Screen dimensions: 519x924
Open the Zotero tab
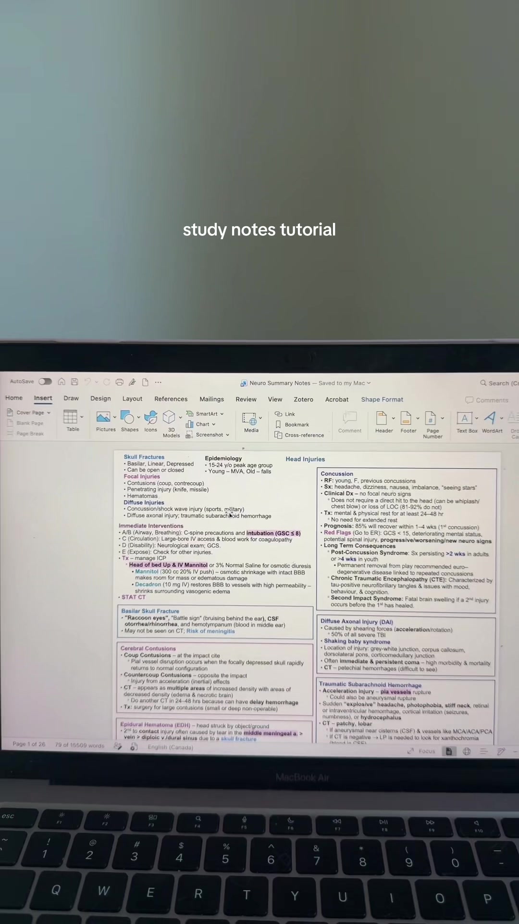[303, 399]
